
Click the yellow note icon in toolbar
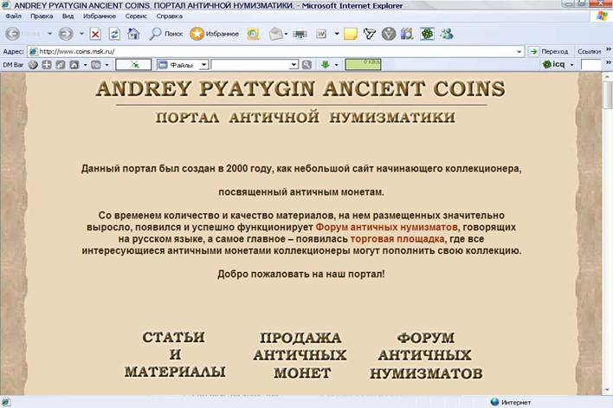click(350, 34)
